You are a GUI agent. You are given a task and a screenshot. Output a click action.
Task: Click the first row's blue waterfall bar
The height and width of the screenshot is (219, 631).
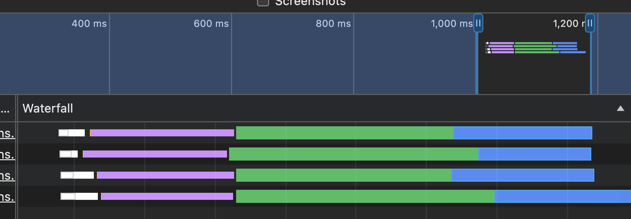point(523,133)
